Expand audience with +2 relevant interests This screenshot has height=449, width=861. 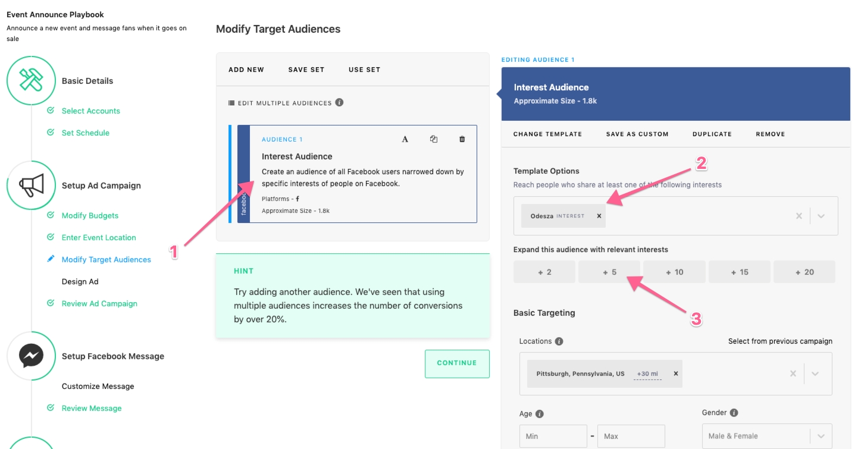[544, 272]
